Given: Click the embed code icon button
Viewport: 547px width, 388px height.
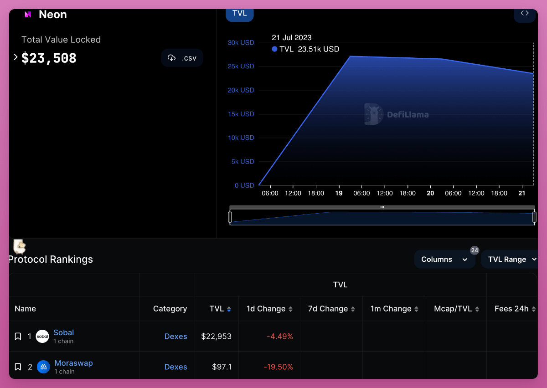Looking at the screenshot, I should [525, 13].
